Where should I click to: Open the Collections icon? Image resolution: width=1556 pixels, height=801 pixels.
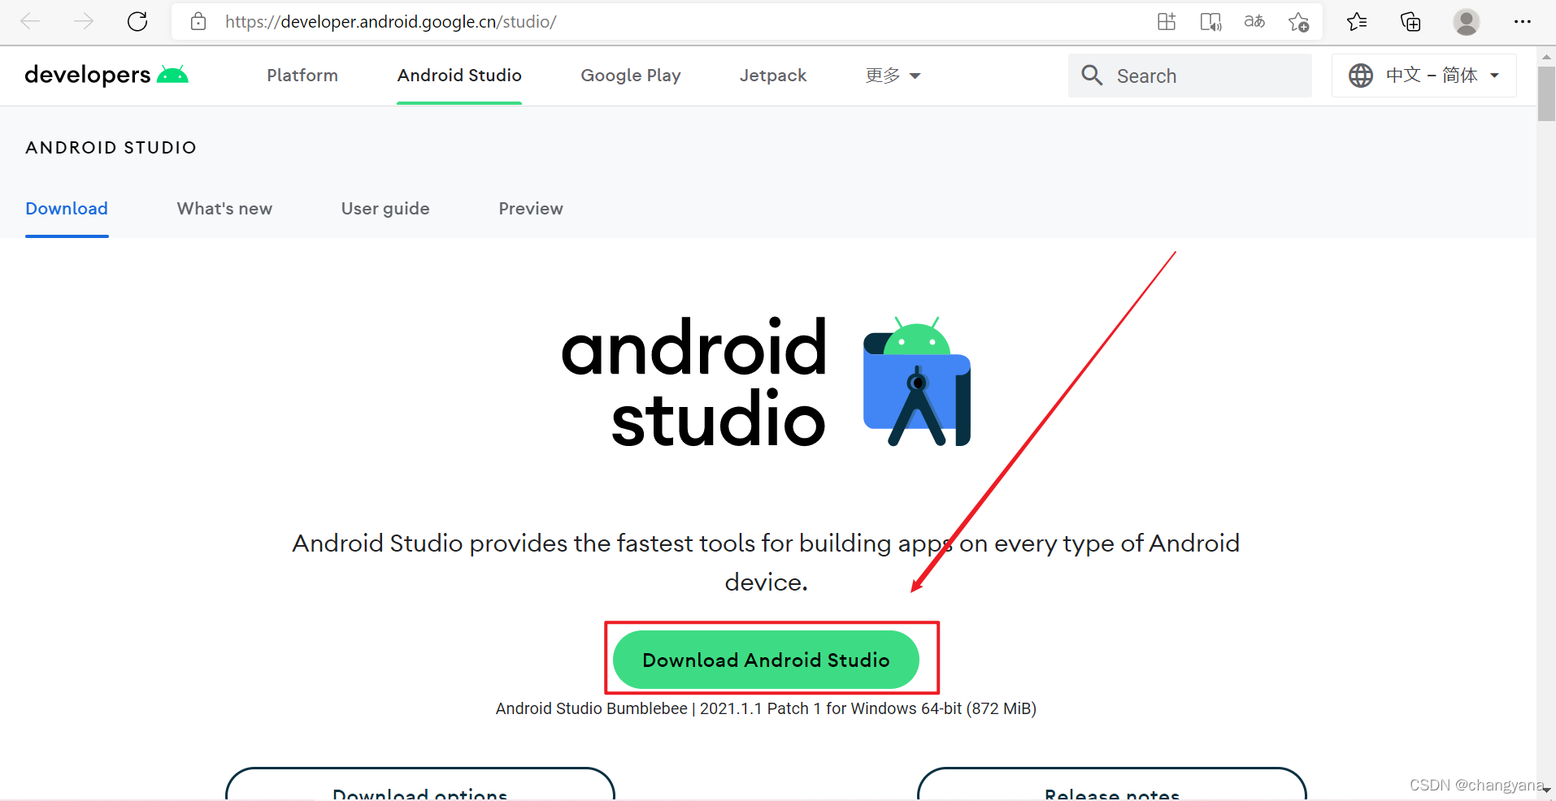tap(1410, 21)
